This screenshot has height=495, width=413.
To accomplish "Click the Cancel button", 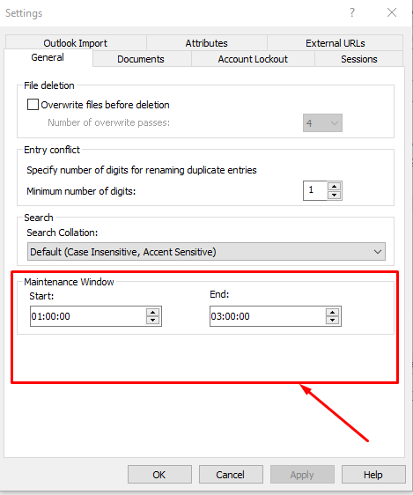I will coord(231,475).
